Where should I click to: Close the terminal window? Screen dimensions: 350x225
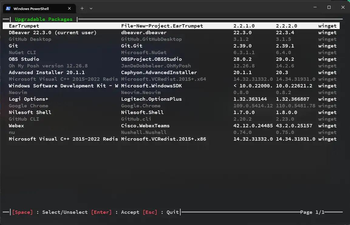pos(343,7)
